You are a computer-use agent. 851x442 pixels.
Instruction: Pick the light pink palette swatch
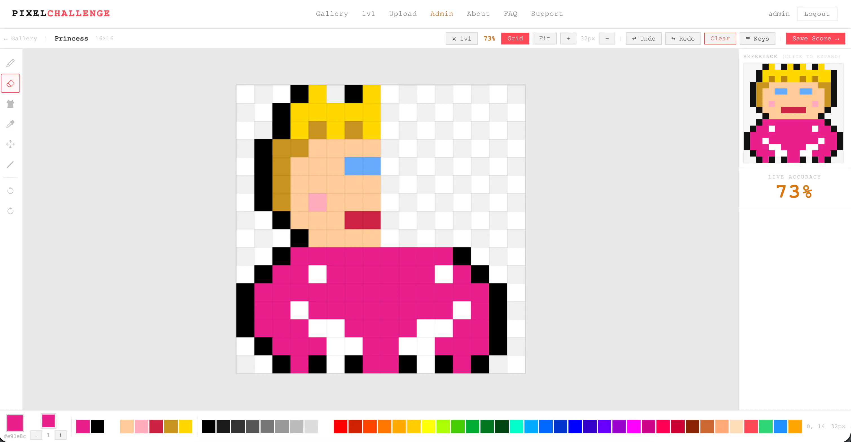point(141,427)
